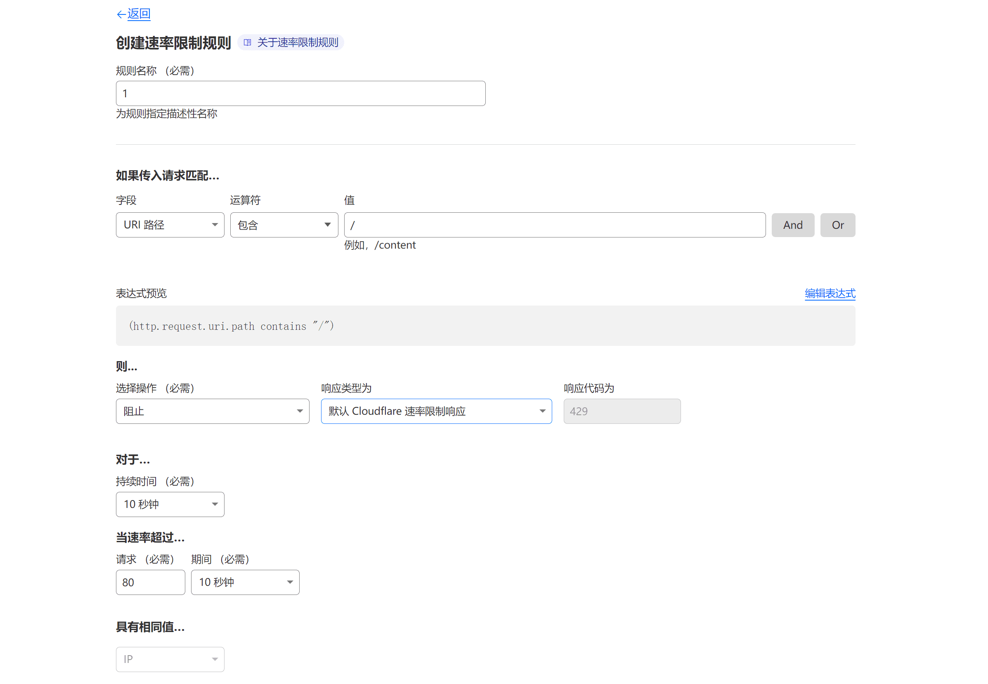Click the 响应代码为 field showing 429
The width and height of the screenshot is (988, 684).
pos(622,411)
